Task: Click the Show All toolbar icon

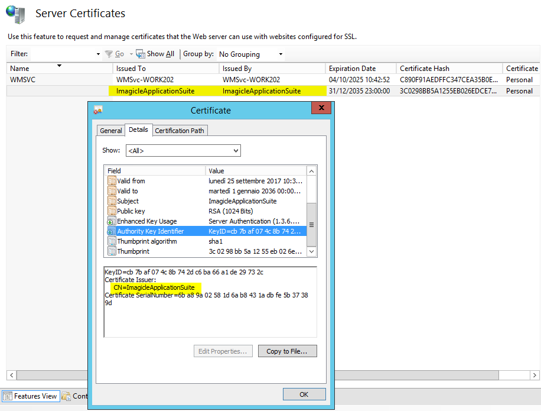Action: pos(141,54)
